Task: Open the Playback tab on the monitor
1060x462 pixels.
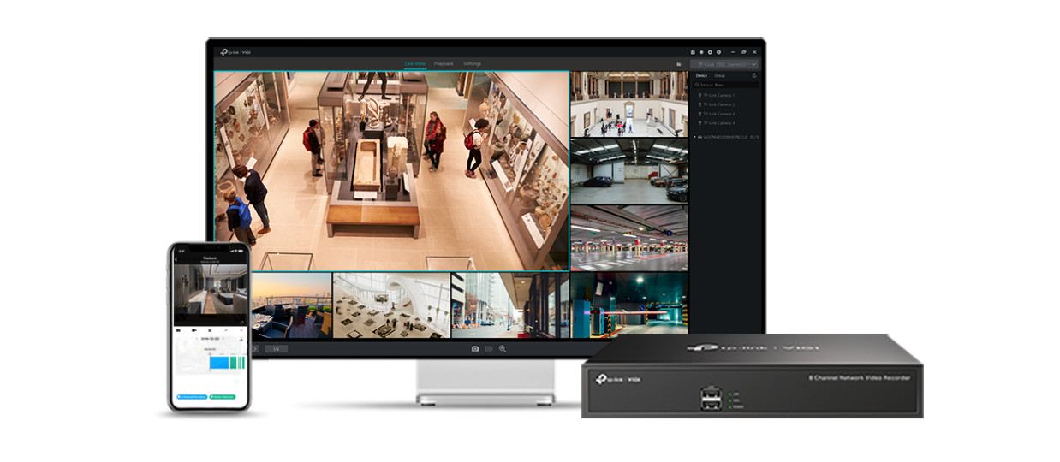Action: pyautogui.click(x=444, y=63)
